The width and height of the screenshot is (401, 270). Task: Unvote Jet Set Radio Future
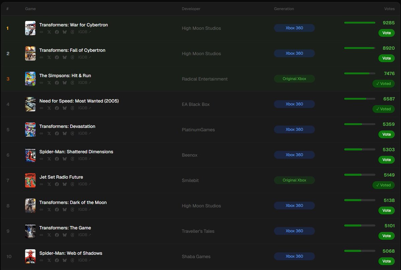[x=384, y=185]
